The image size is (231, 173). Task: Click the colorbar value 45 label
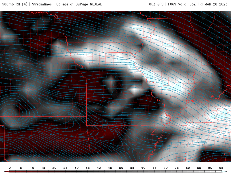coord(110,168)
